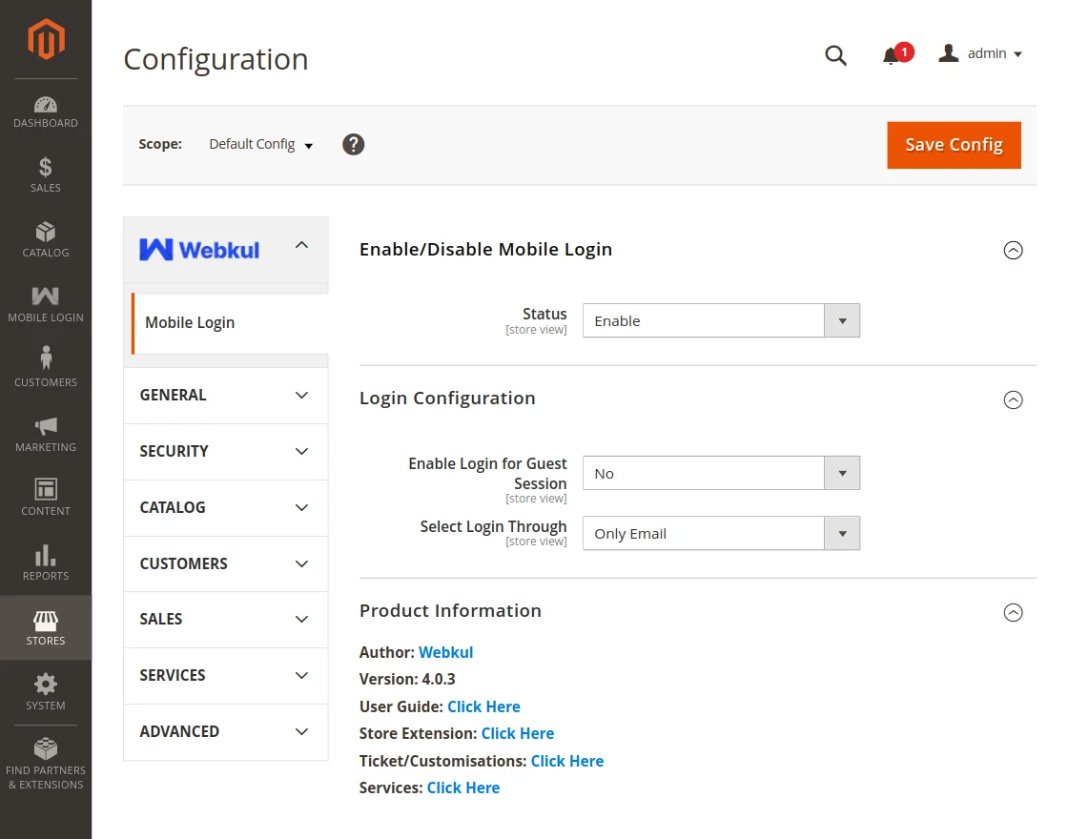Open the User Guide Click Here link

(483, 706)
